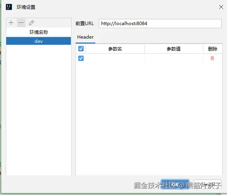
Task: Select the dev environment in the list
Action: [38, 41]
